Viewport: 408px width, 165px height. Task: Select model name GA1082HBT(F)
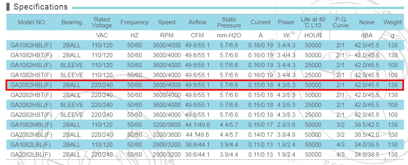click(31, 55)
